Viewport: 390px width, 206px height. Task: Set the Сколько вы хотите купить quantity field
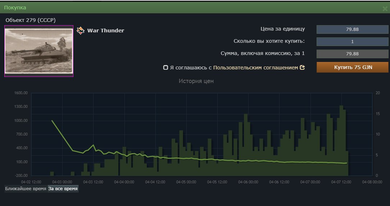pyautogui.click(x=352, y=41)
